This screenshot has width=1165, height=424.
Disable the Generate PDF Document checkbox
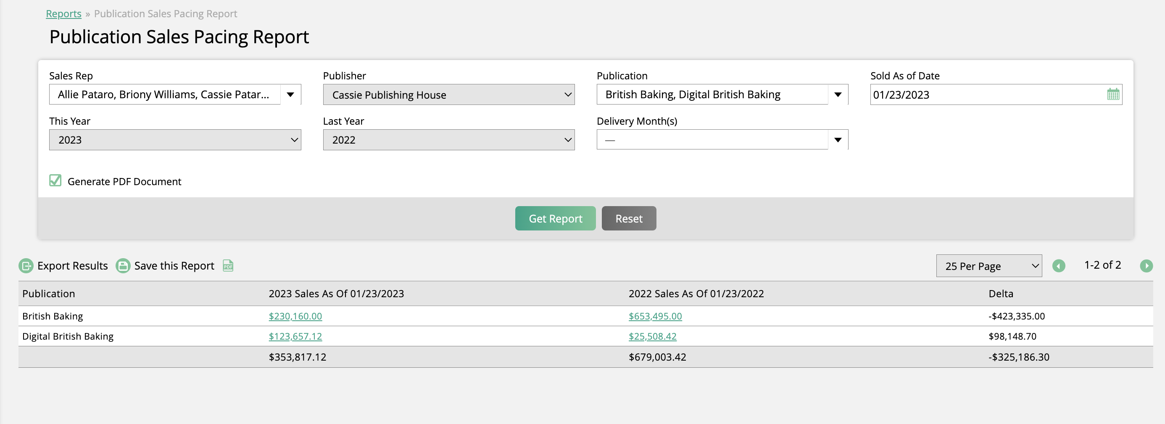tap(55, 181)
